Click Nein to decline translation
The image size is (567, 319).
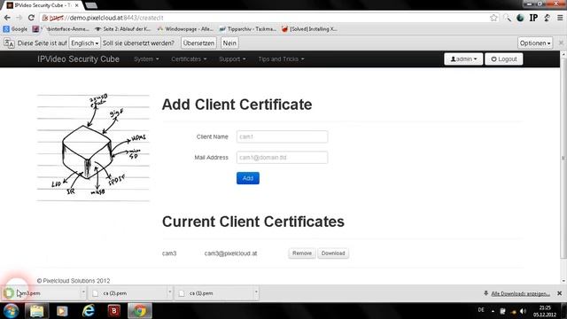pos(229,43)
